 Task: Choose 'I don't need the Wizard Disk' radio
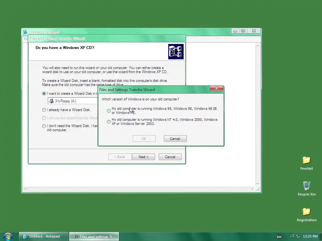click(x=44, y=126)
